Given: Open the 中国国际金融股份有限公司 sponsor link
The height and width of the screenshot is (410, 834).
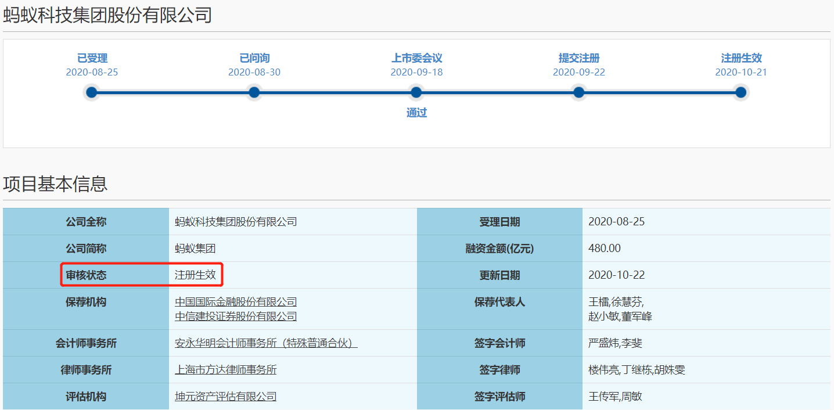Looking at the screenshot, I should click(236, 302).
